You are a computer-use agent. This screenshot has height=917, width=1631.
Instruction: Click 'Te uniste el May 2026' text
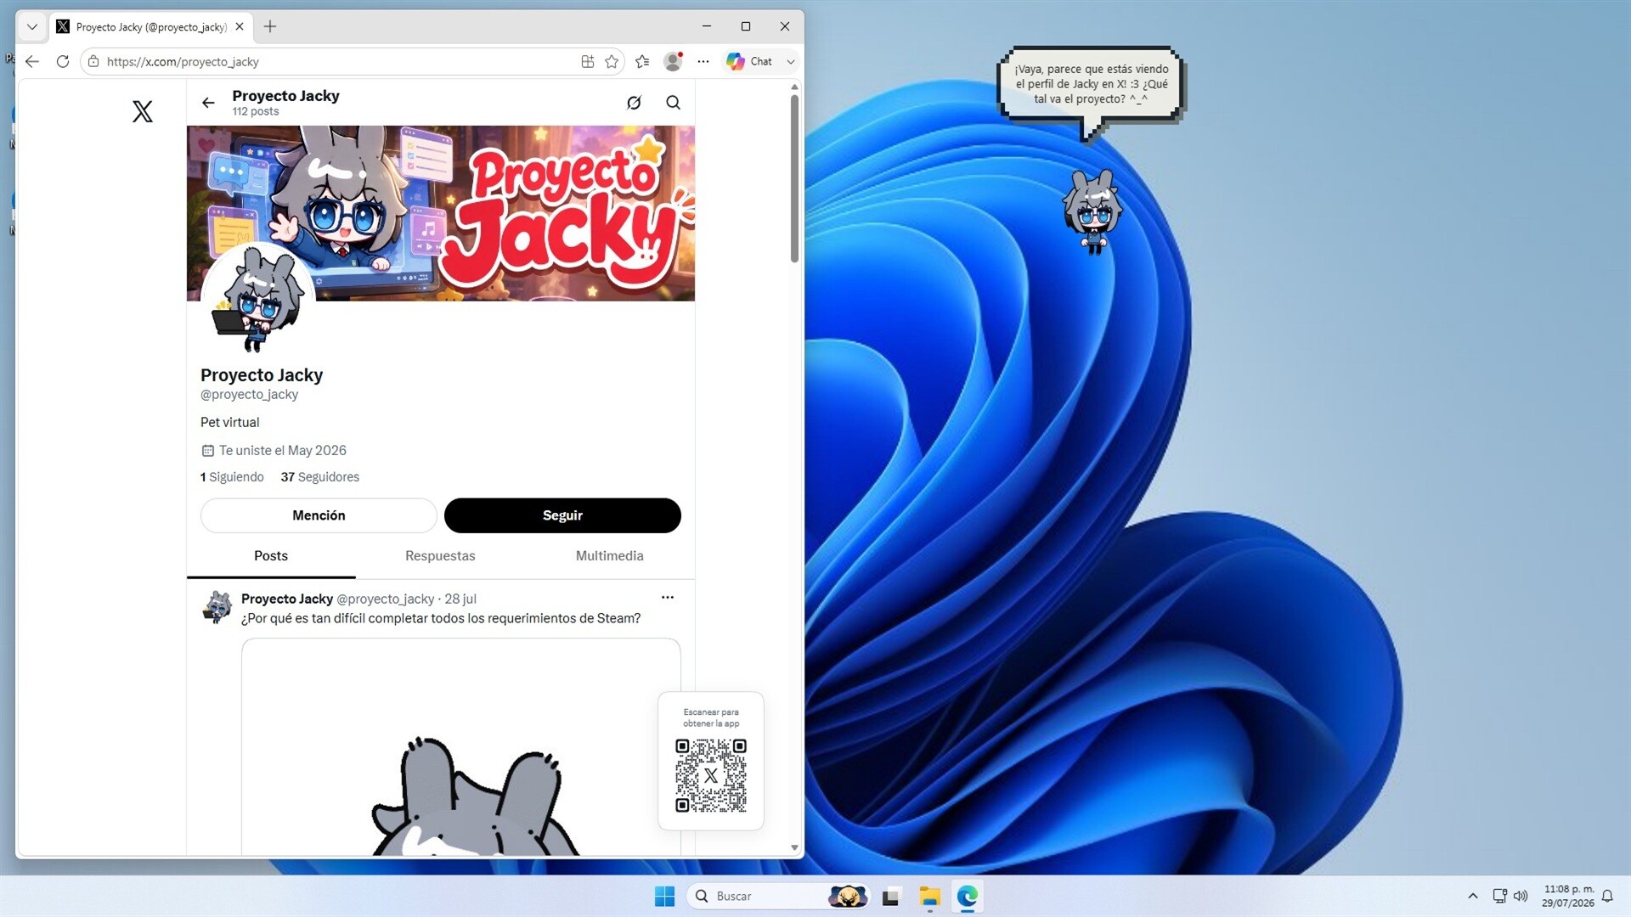[283, 451]
